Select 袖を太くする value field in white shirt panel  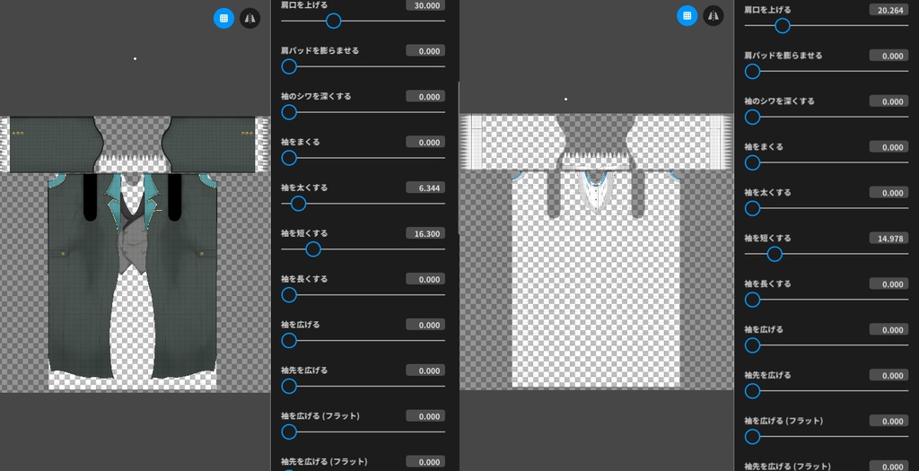tap(889, 192)
